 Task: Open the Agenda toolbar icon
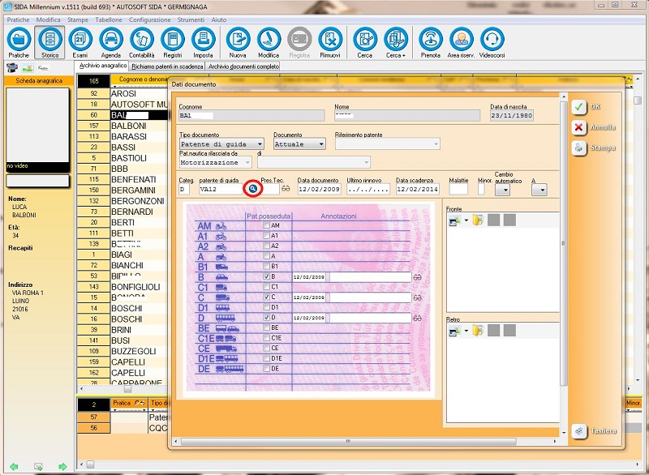(110, 42)
